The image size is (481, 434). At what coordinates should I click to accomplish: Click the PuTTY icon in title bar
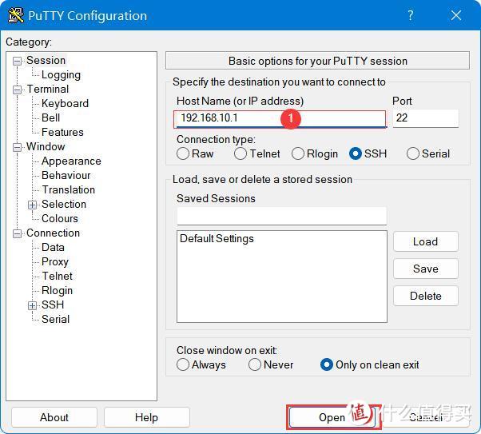coord(16,15)
